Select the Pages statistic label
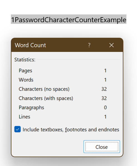The height and width of the screenshot is (166, 137). click(25, 71)
